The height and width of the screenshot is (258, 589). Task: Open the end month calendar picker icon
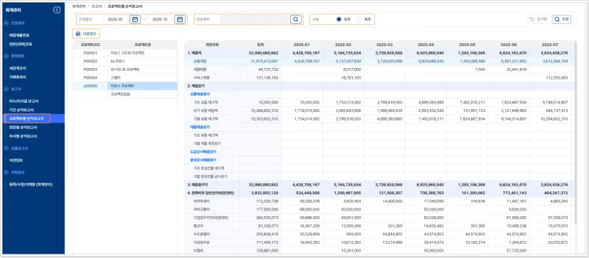pos(180,19)
